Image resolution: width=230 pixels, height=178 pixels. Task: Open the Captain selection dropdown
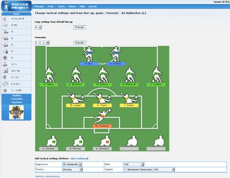tap(149, 169)
